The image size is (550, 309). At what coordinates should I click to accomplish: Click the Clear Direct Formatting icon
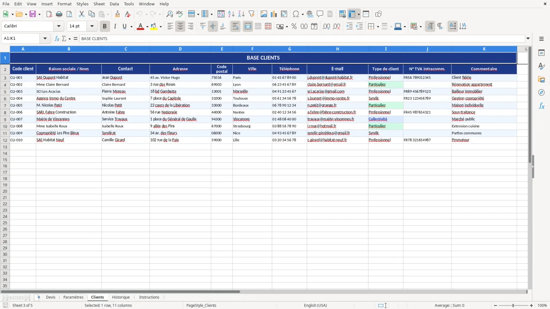coord(128,14)
